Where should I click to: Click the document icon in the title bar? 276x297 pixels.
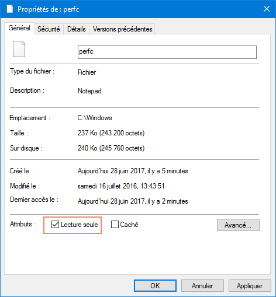pyautogui.click(x=10, y=9)
